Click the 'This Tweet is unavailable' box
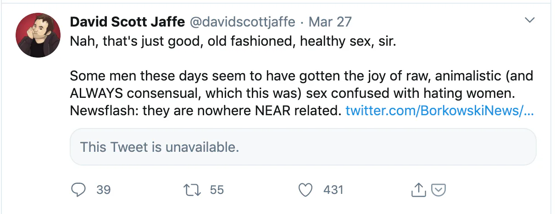 303,147
